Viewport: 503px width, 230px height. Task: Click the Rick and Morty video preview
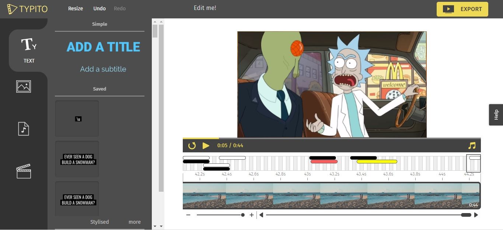click(332, 84)
